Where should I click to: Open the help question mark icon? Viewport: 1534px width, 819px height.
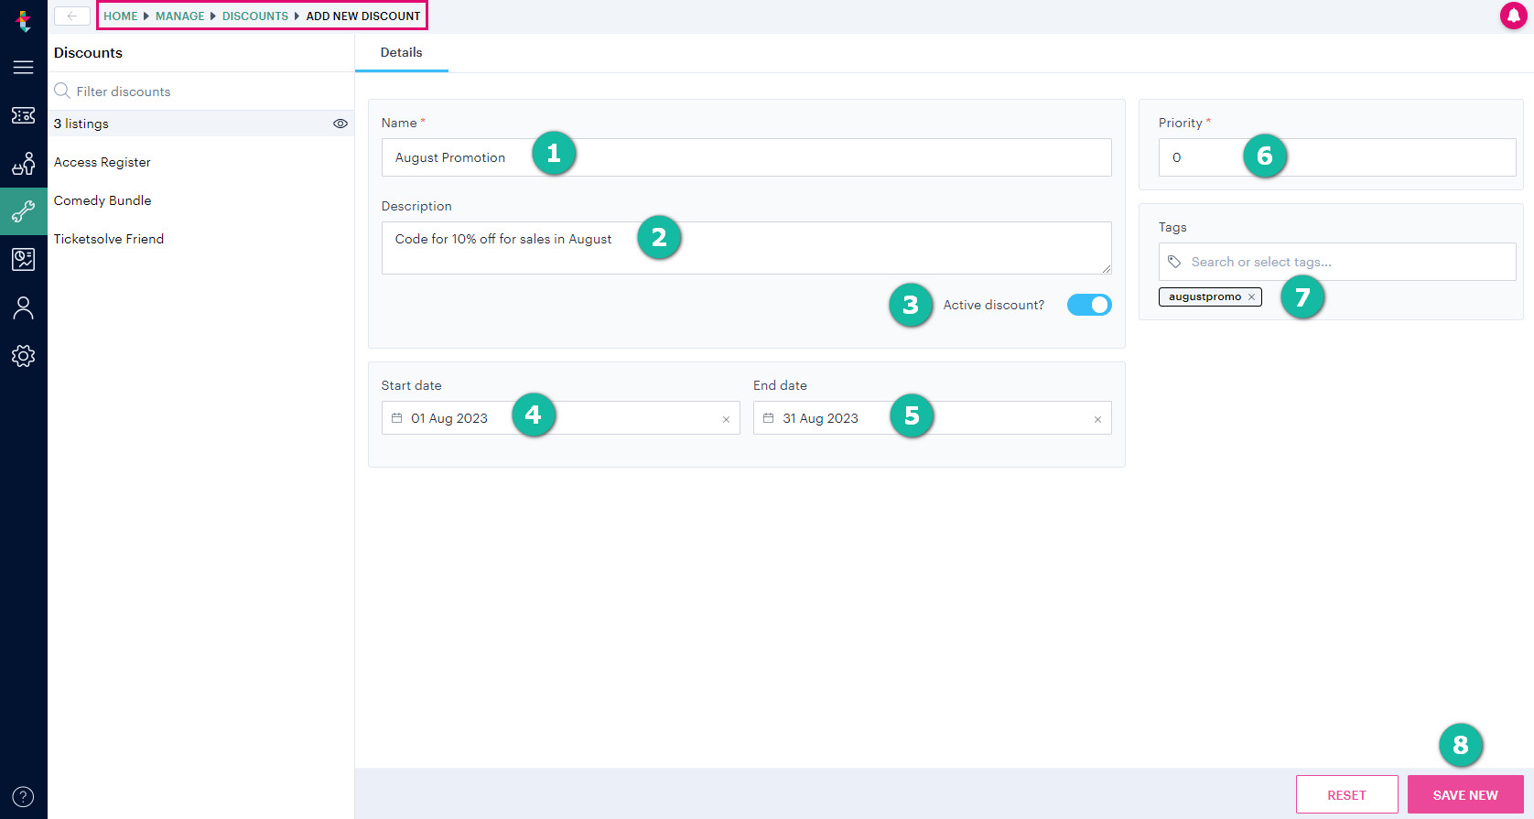[23, 796]
